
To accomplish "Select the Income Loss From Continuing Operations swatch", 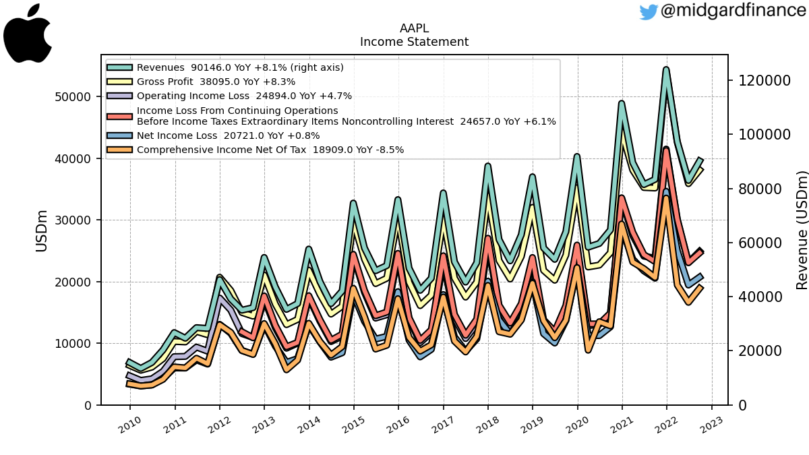I will [x=120, y=116].
